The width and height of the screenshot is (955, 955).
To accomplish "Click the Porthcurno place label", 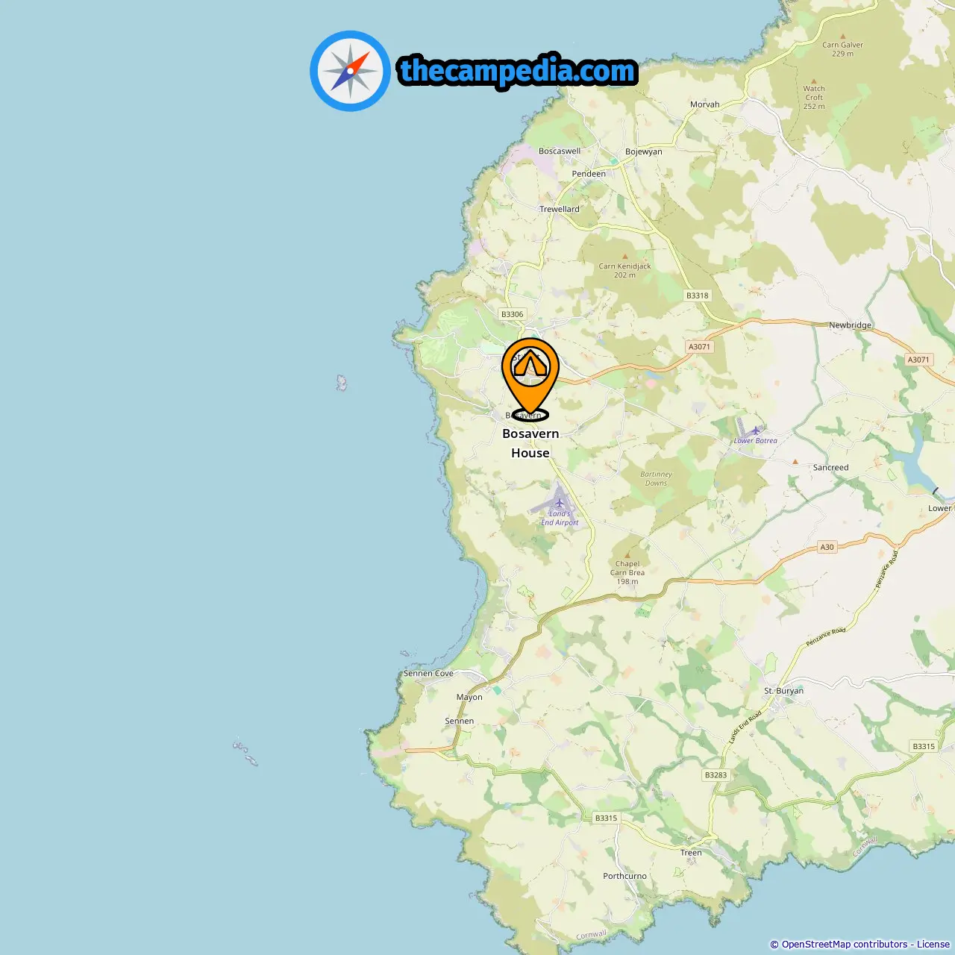I will (624, 876).
